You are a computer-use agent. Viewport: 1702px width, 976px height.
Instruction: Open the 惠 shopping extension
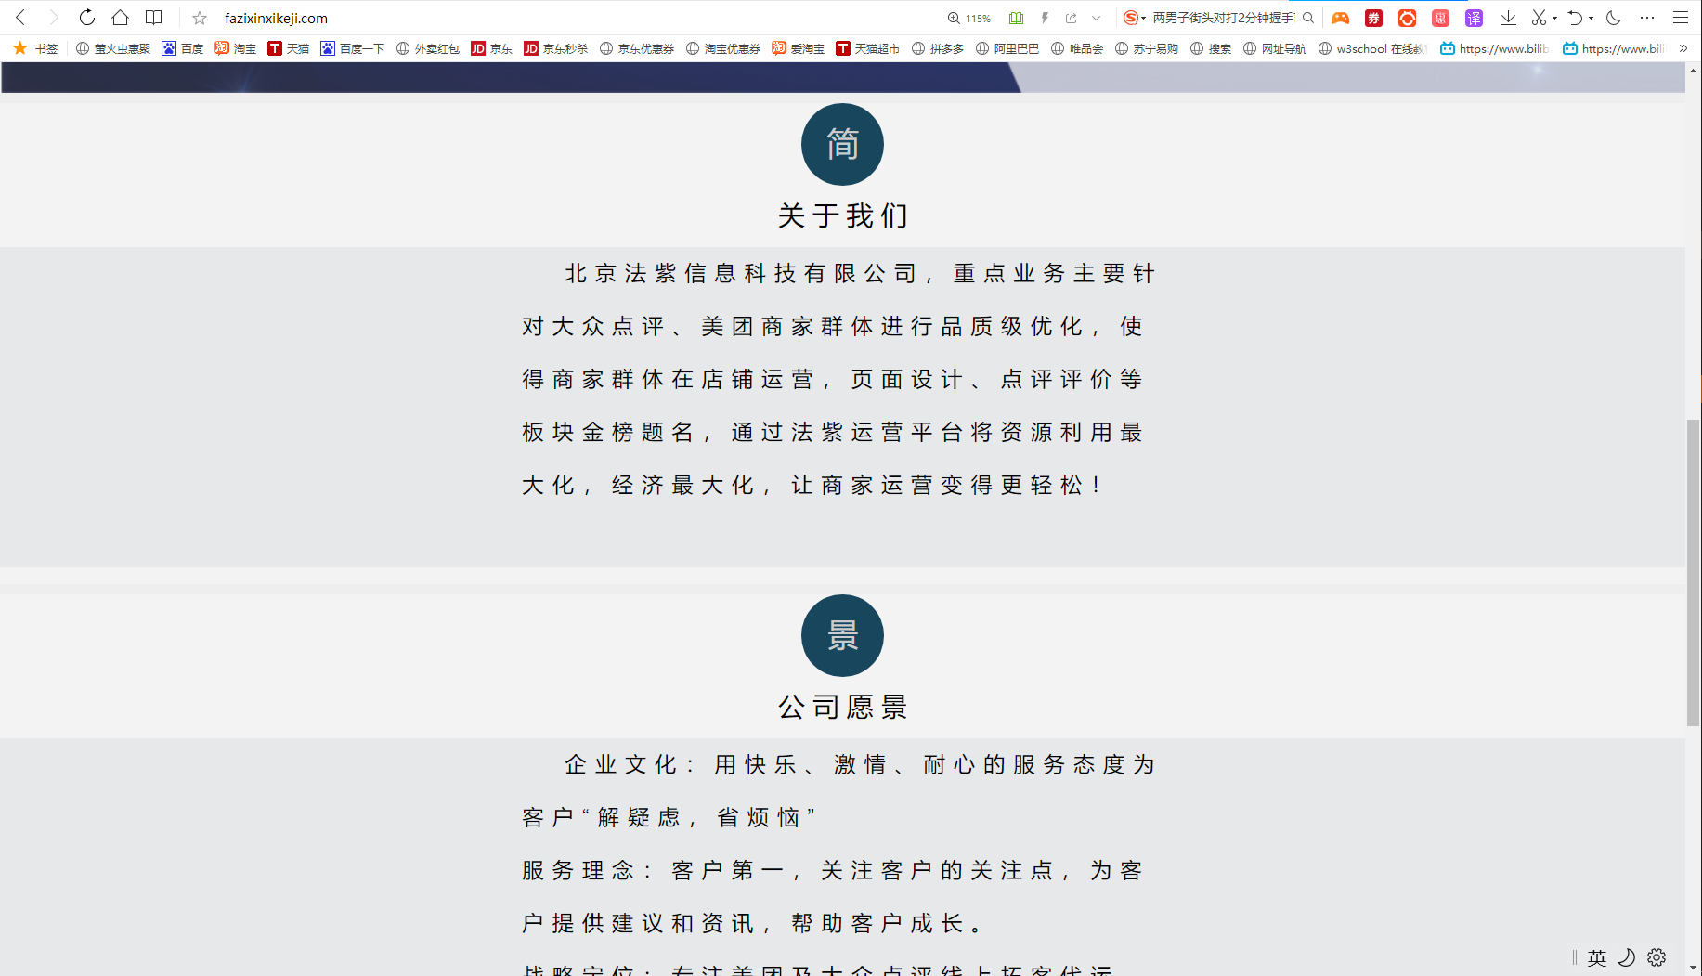click(1439, 18)
